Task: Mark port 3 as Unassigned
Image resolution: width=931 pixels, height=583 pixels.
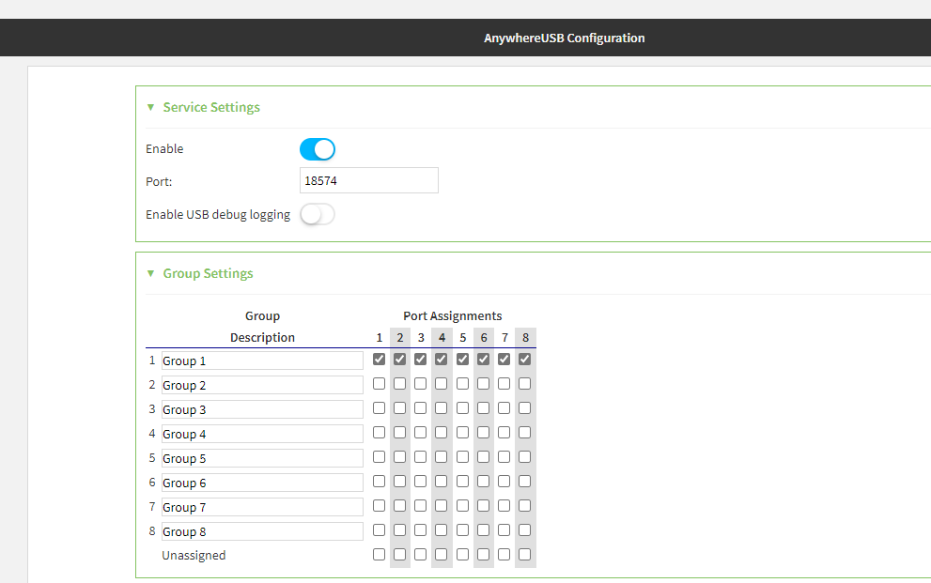Action: 420,554
